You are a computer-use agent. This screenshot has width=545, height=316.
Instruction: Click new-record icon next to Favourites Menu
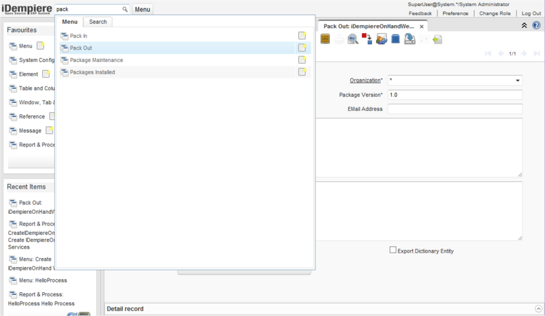pyautogui.click(x=41, y=46)
